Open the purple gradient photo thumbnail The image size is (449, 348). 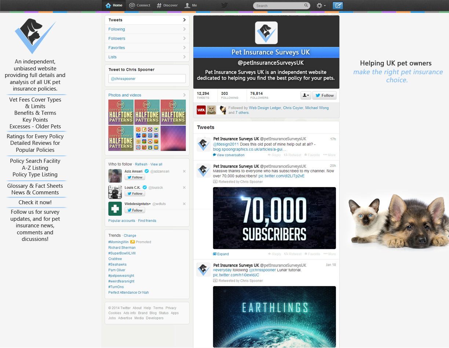[x=173, y=138]
